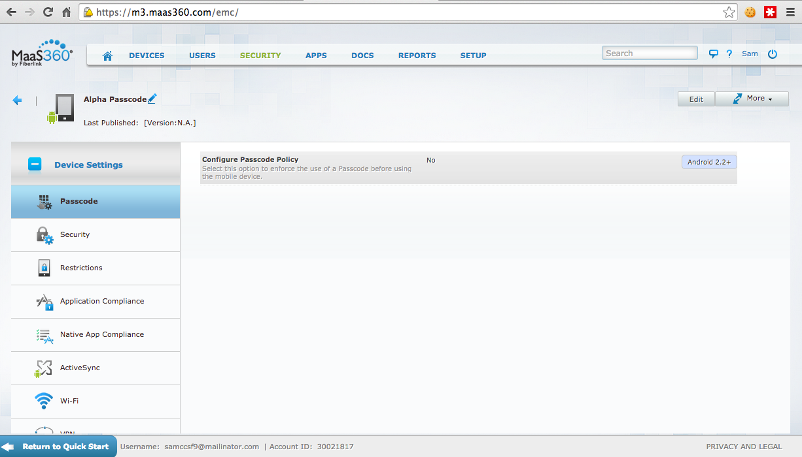Viewport: 802px width, 457px height.
Task: Reload the page with browser refresh icon
Action: [48, 12]
